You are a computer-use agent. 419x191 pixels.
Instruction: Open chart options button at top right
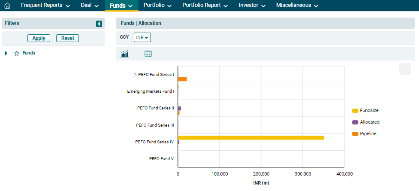(x=405, y=69)
